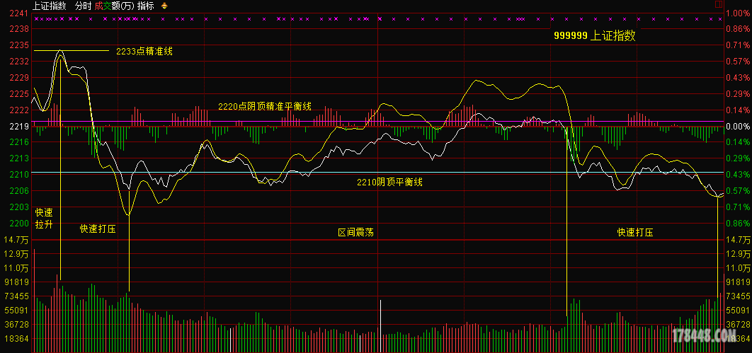Click the 区间震荡 annotation in chart center
Image resolution: width=752 pixels, height=353 pixels.
[x=355, y=232]
